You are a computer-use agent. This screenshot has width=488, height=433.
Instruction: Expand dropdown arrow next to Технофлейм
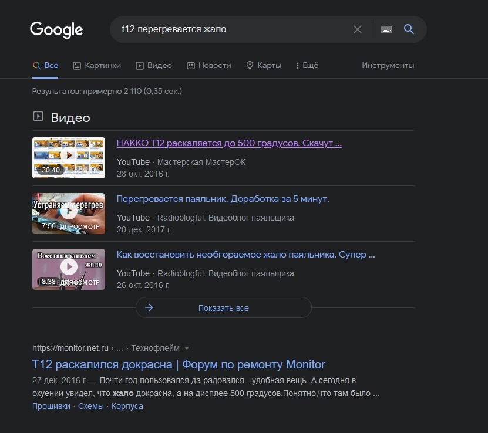(x=187, y=348)
